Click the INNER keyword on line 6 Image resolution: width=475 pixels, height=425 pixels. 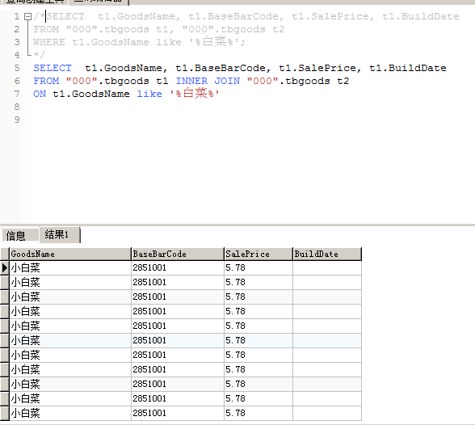coord(191,81)
